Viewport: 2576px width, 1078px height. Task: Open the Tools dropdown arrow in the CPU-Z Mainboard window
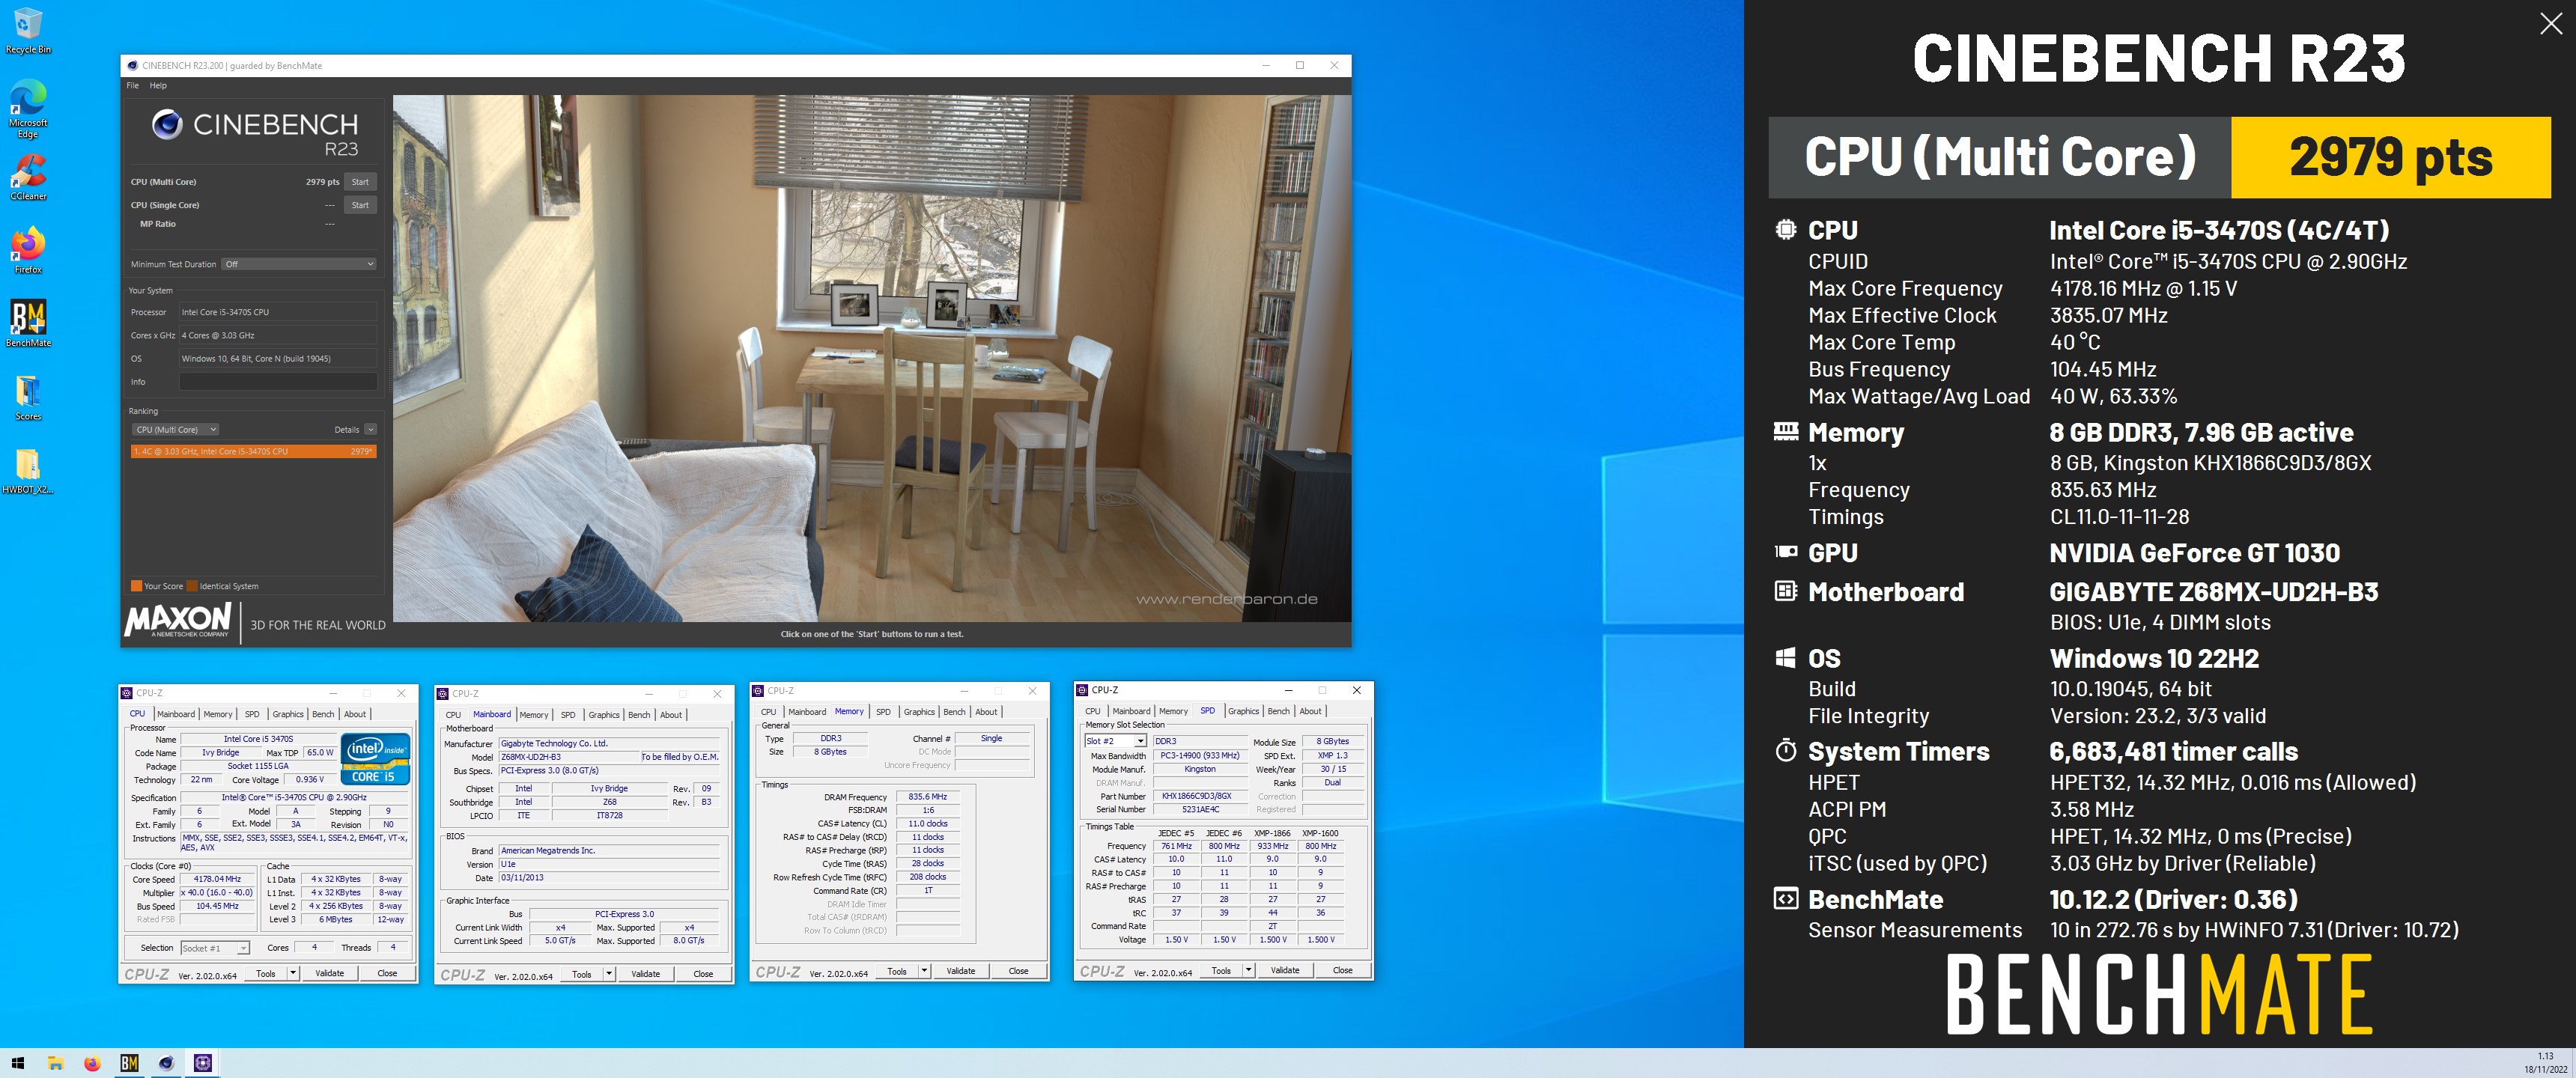tap(609, 974)
